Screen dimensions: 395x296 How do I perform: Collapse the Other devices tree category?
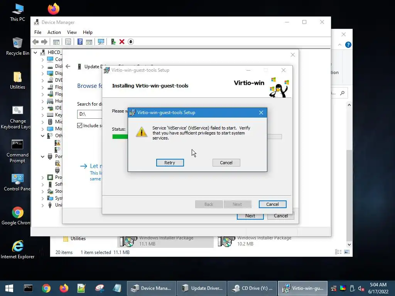(x=42, y=136)
